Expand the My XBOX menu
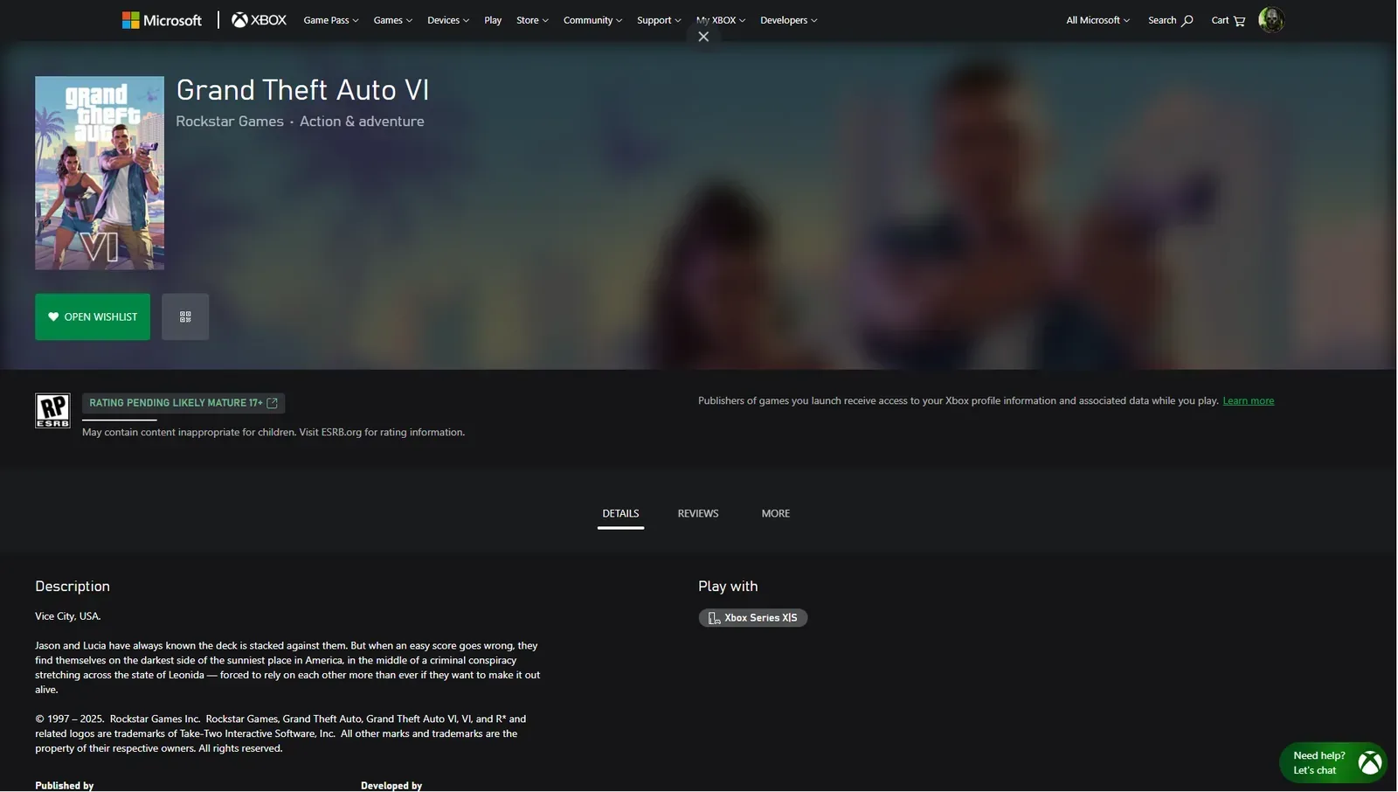Viewport: 1398px width, 792px height. pos(721,20)
